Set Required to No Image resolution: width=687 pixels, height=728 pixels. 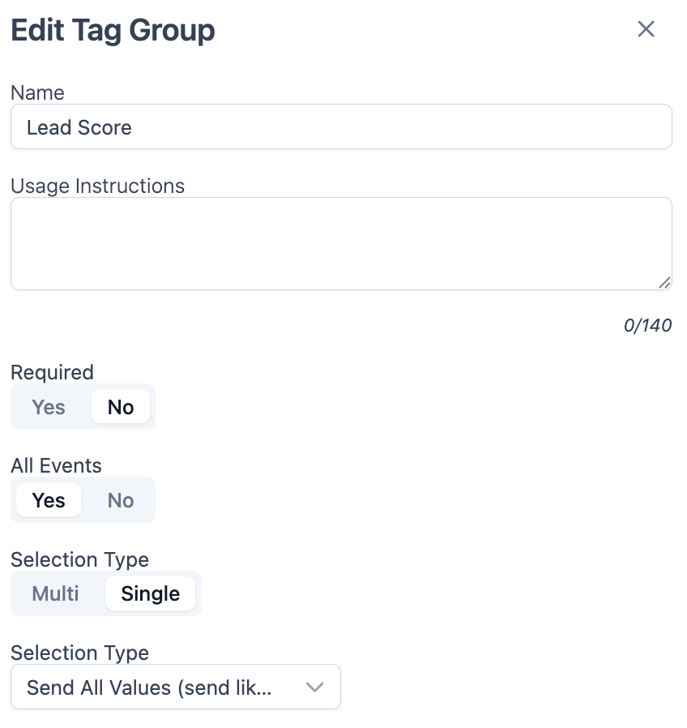pos(121,407)
